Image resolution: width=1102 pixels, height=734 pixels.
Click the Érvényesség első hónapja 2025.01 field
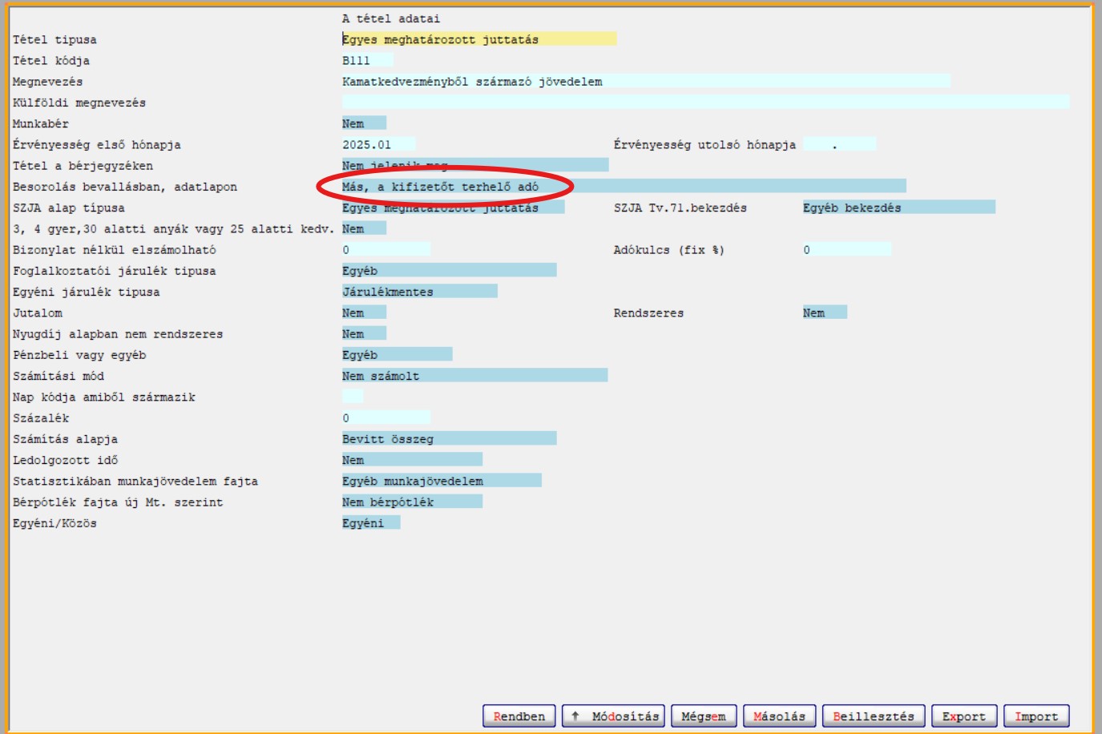pos(377,144)
